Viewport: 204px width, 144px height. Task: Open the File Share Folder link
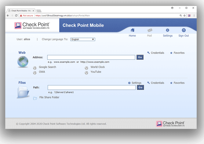49,97
